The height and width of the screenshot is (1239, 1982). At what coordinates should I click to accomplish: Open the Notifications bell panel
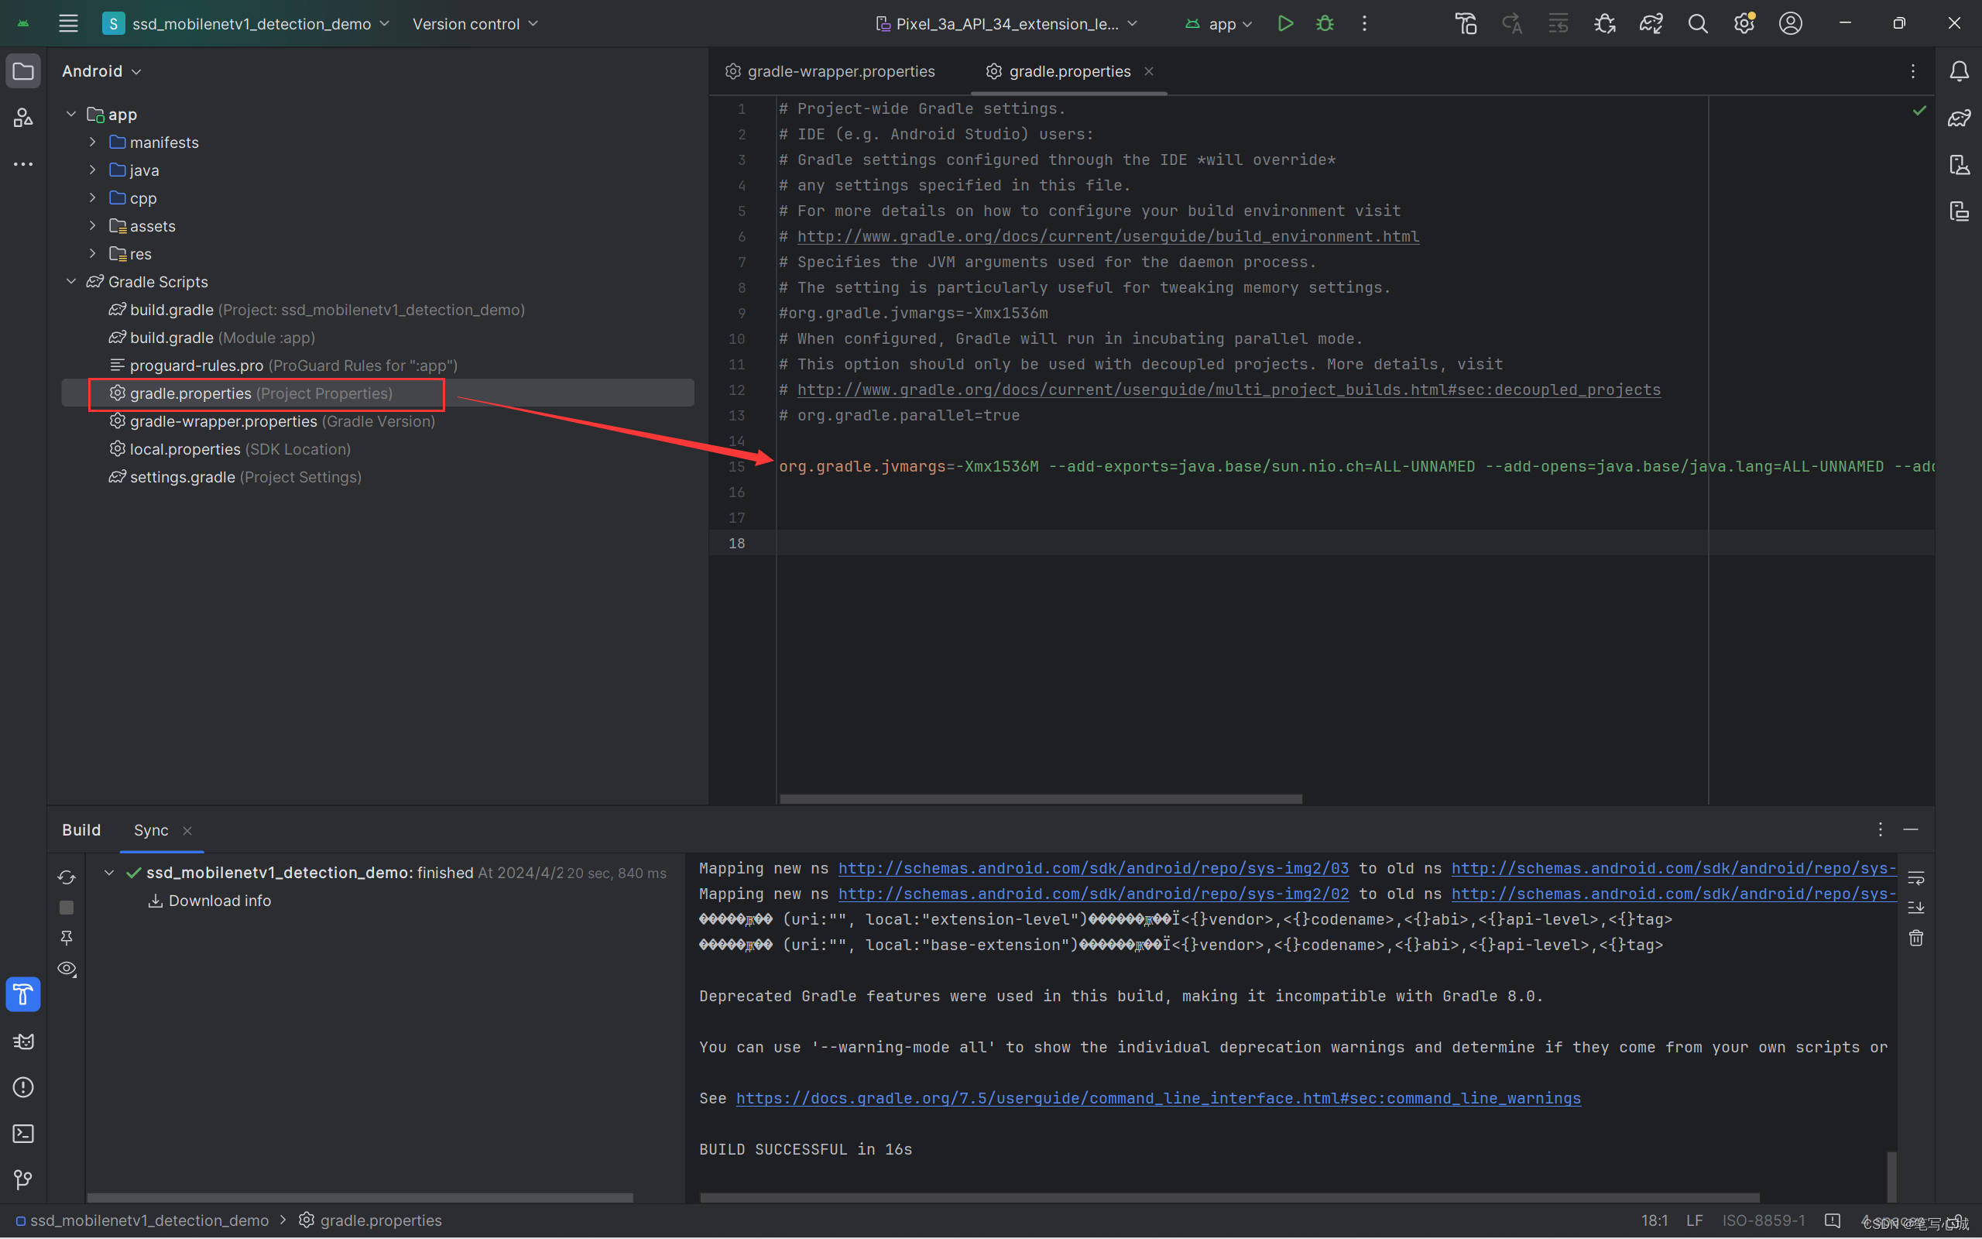pos(1958,71)
